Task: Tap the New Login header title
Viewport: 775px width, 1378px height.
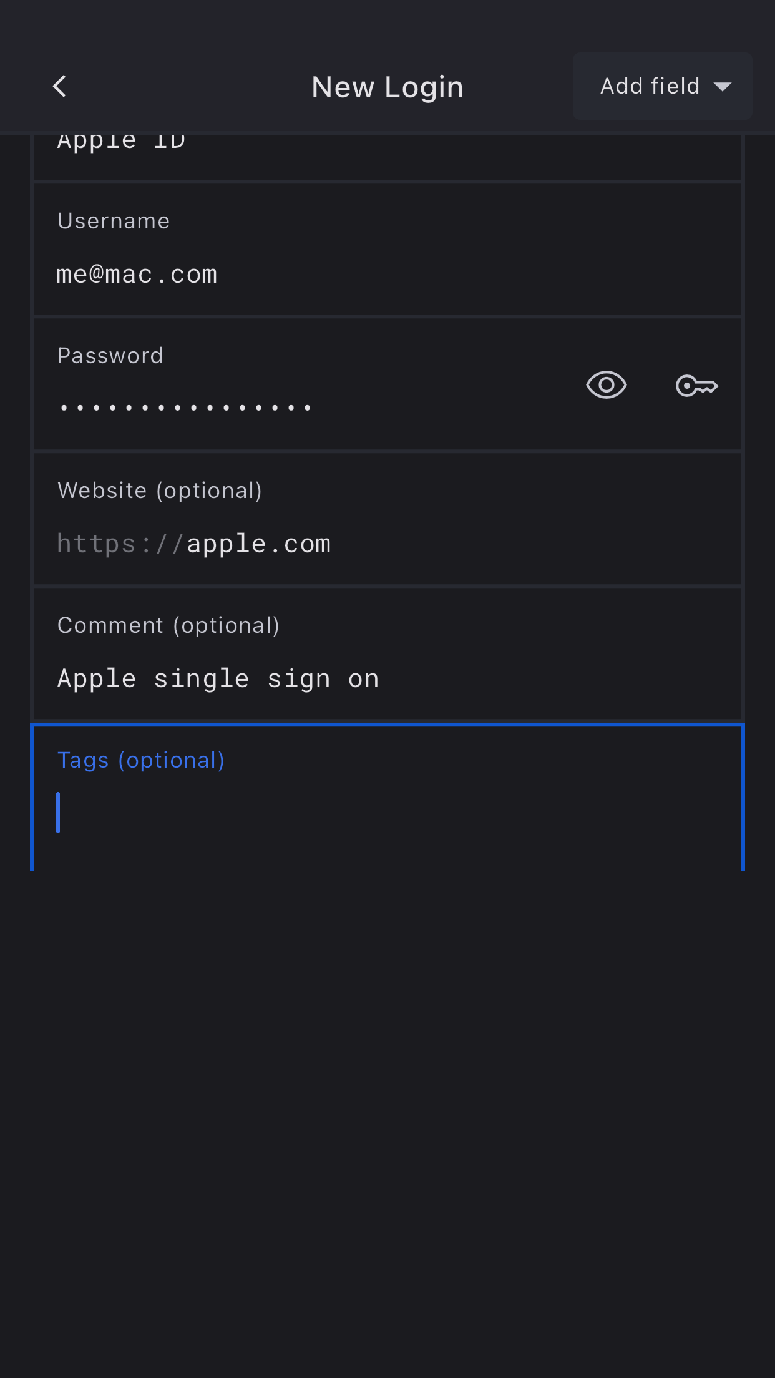Action: pyautogui.click(x=387, y=87)
